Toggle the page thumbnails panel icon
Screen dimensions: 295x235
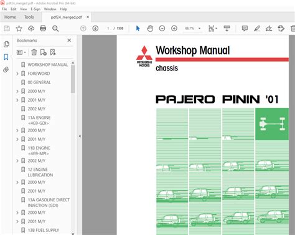pyautogui.click(x=6, y=44)
